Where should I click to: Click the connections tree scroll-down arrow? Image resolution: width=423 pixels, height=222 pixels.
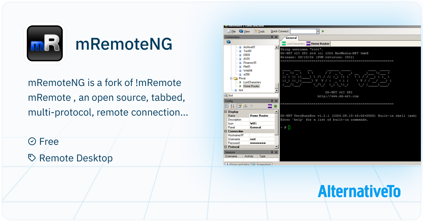coord(276,91)
